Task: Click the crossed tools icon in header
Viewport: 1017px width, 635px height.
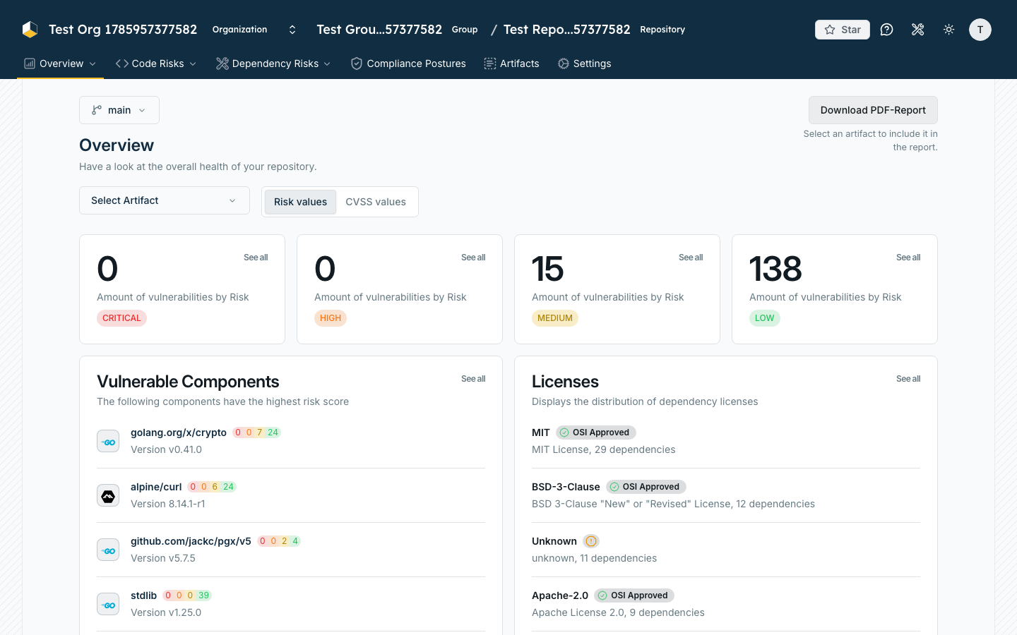Action: coord(918,30)
